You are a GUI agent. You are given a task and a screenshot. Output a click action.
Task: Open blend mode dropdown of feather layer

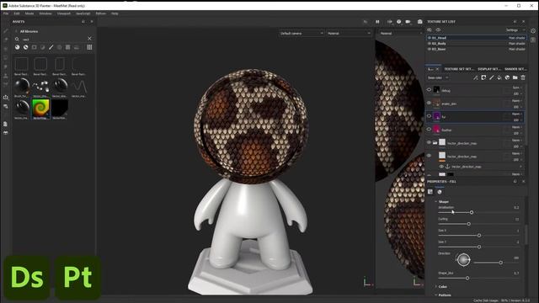coord(517,127)
